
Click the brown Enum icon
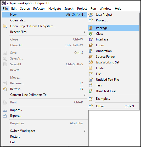click(x=91, y=45)
